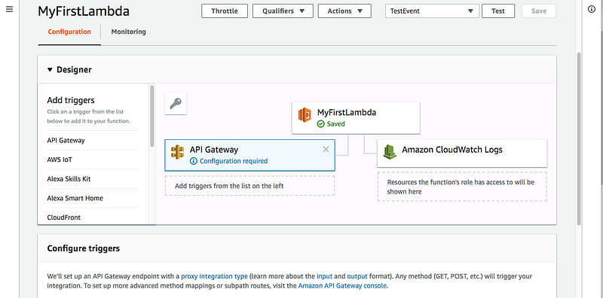Remove the API Gateway trigger with X
Viewport: 603px width, 298px height.
pos(326,150)
